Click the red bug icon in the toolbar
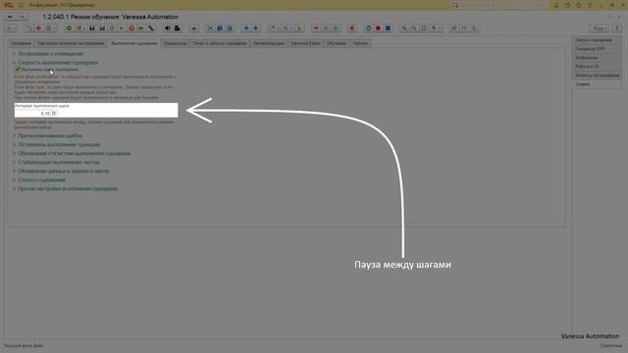 pos(352,28)
